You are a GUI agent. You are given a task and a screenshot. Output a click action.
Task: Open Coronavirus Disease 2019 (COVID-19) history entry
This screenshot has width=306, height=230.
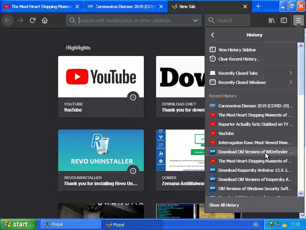point(251,106)
